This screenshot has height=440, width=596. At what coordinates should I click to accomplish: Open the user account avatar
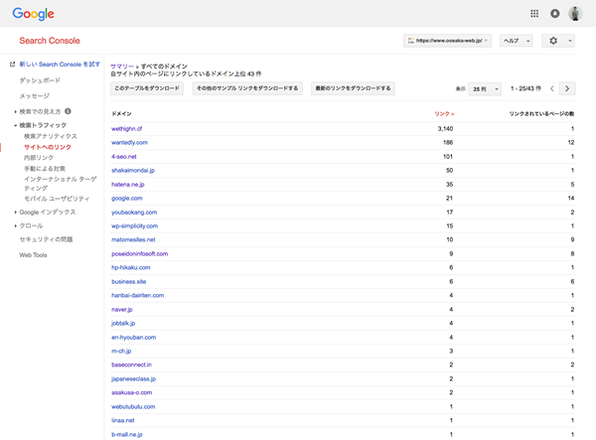point(575,14)
